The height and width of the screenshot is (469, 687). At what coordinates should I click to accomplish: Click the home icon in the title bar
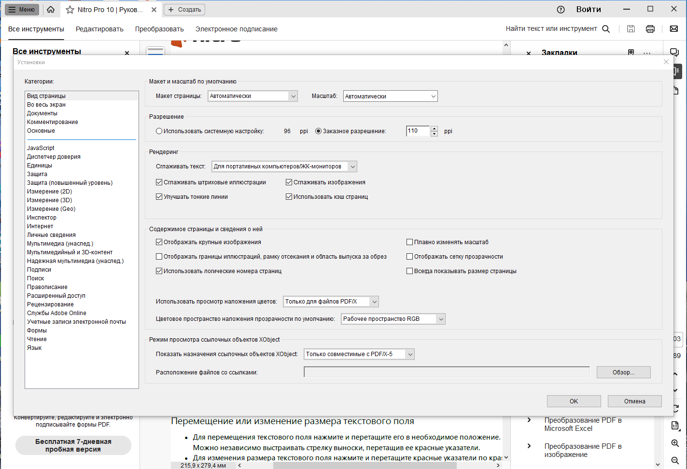click(51, 10)
